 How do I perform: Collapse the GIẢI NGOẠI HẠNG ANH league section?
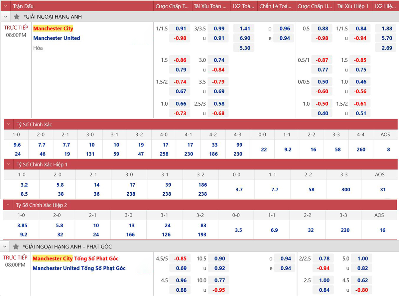pyautogui.click(x=6, y=17)
